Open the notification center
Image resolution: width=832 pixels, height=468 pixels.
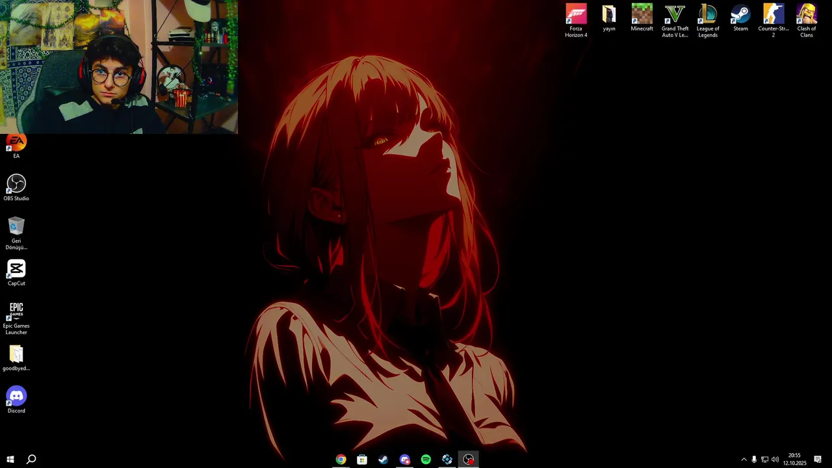tap(818, 460)
